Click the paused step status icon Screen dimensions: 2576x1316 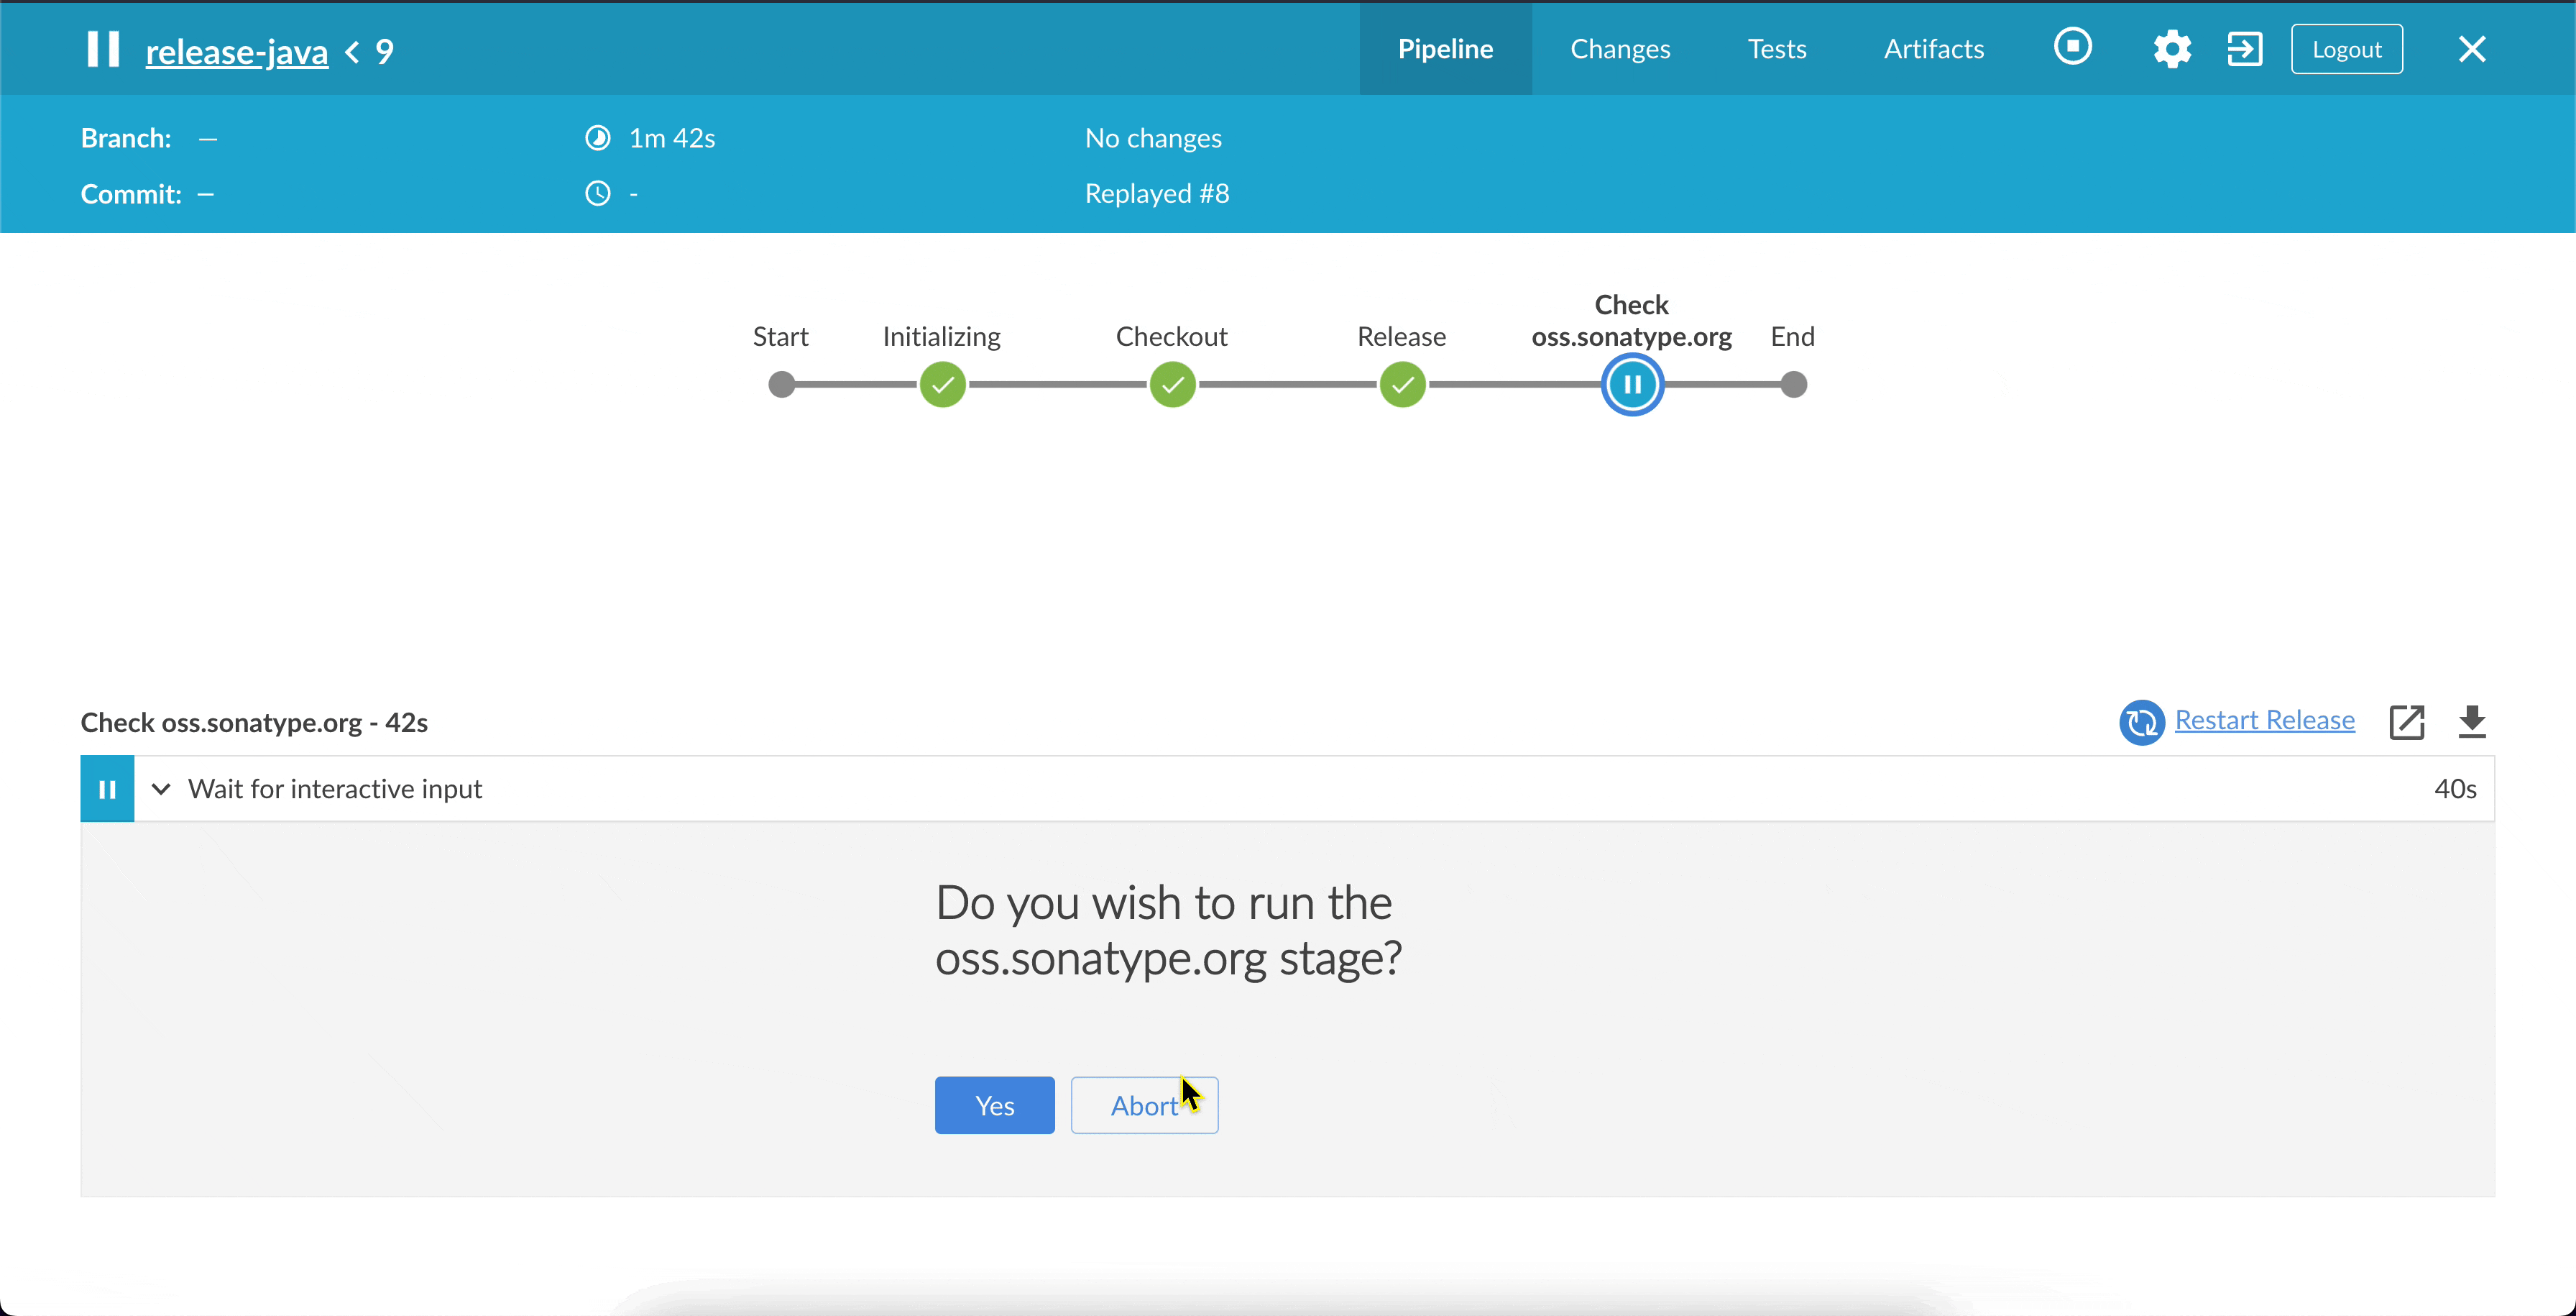(107, 790)
